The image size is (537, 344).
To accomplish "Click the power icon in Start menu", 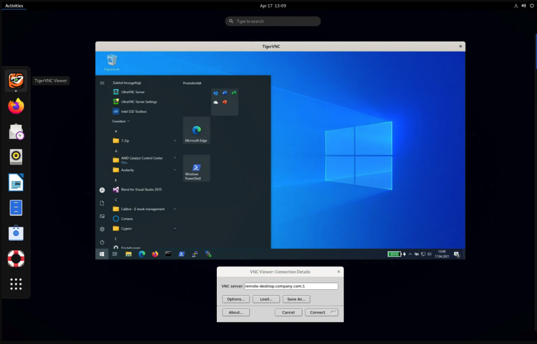I will [102, 242].
